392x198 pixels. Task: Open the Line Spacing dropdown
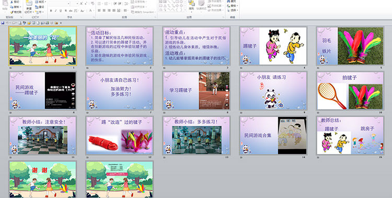[127, 4]
